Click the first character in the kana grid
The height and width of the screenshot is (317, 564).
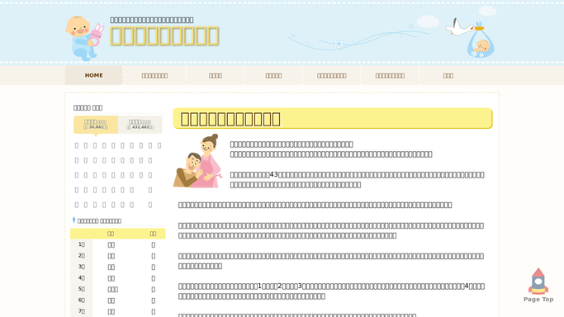pyautogui.click(x=76, y=145)
